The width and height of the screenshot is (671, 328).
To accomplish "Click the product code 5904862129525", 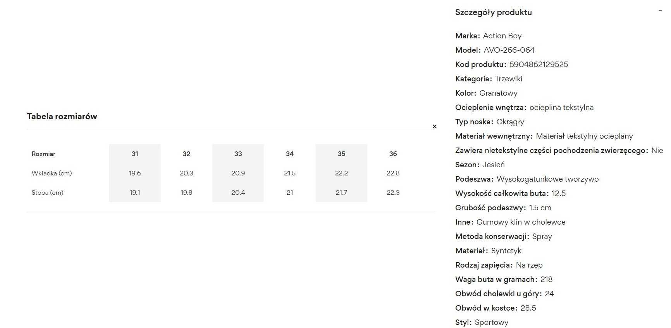I will coord(539,64).
